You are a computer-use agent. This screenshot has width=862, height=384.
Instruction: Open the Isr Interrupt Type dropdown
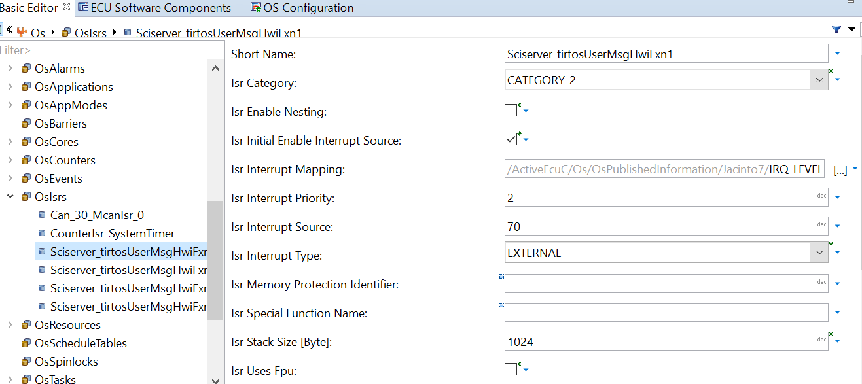(x=819, y=253)
